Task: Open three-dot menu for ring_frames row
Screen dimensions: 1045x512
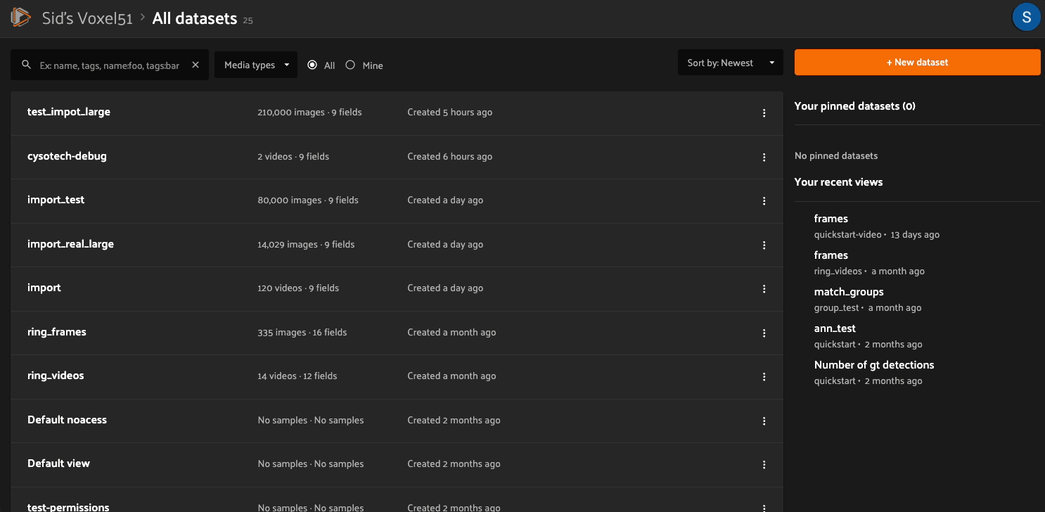Action: point(764,333)
